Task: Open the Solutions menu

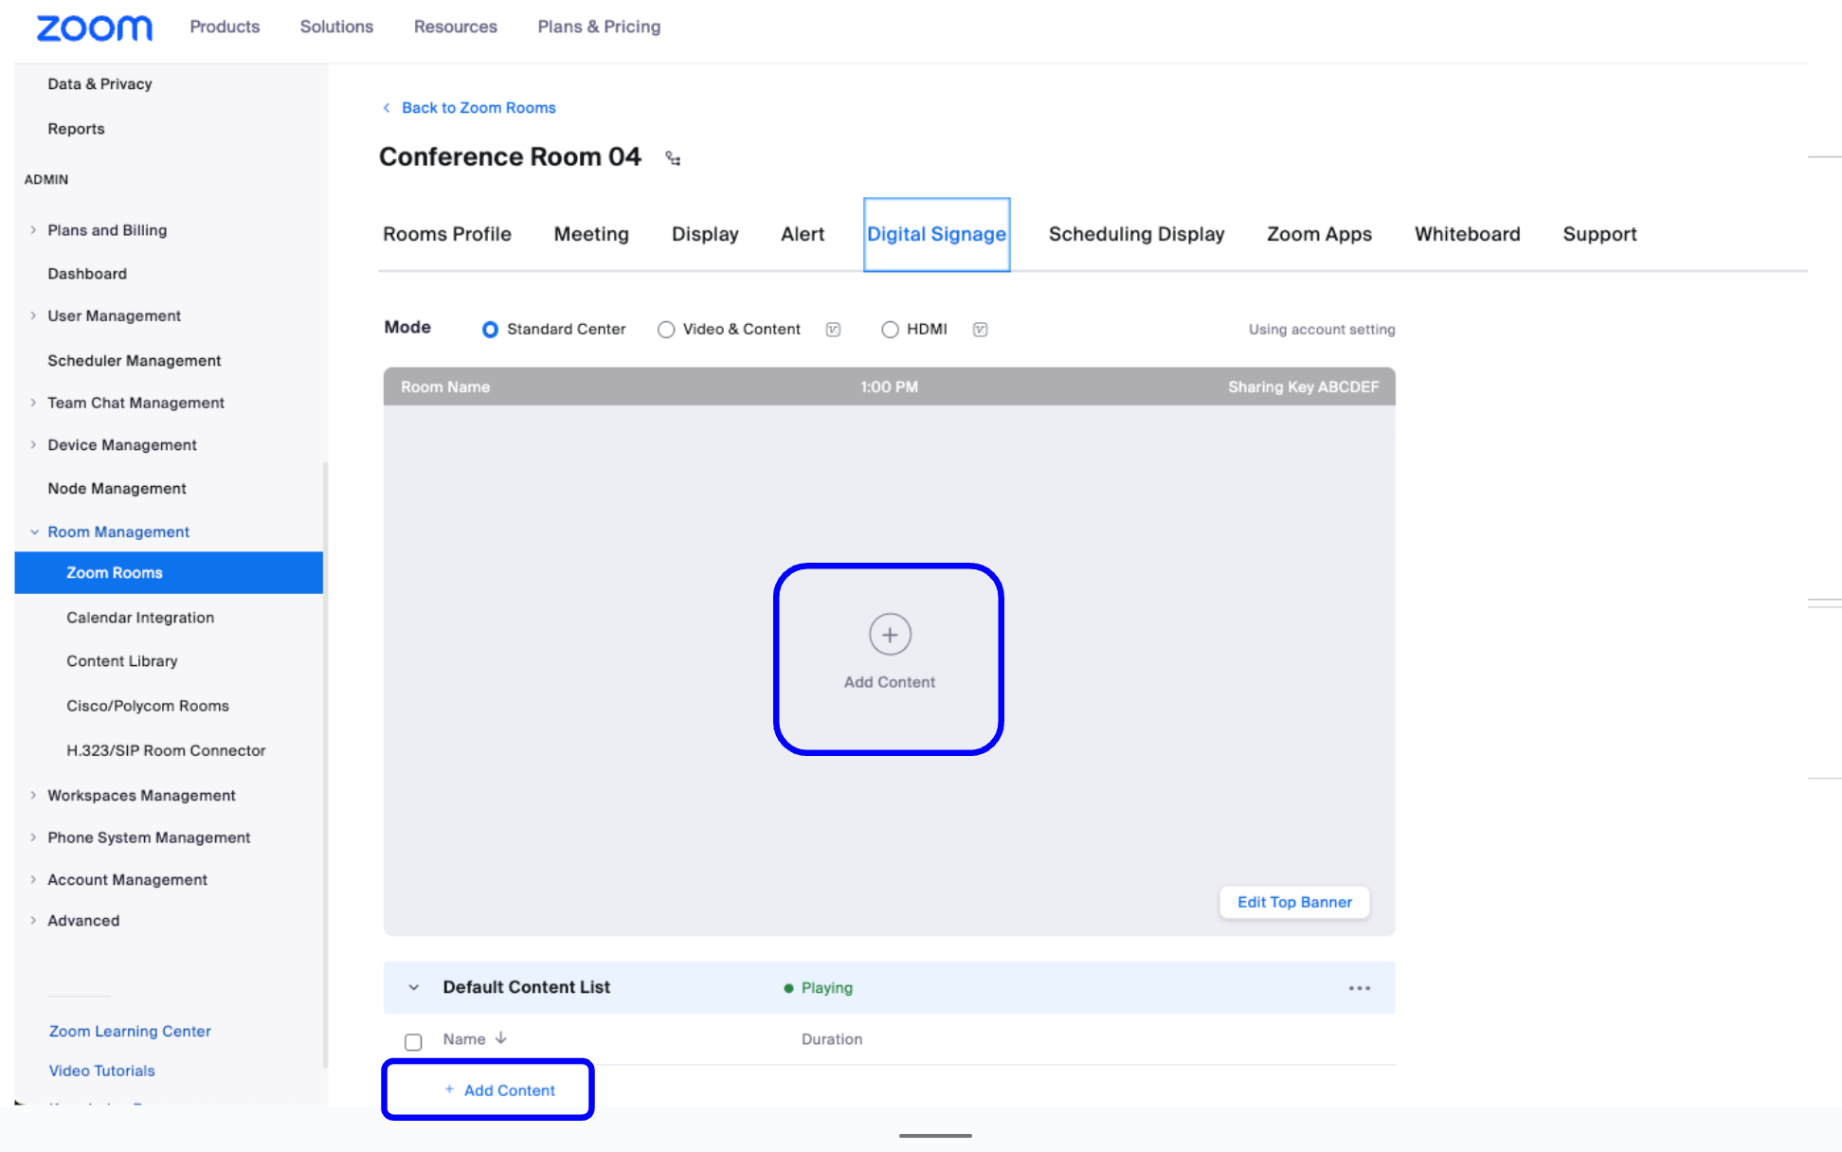Action: coord(336,27)
